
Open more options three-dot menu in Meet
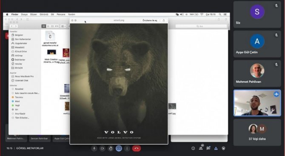tap(127, 148)
